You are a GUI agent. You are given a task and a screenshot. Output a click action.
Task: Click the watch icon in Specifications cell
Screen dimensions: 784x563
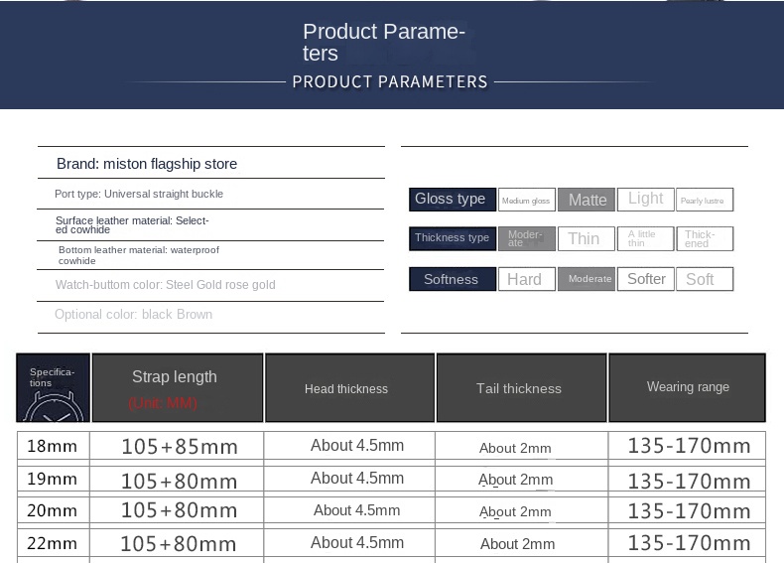(x=52, y=406)
